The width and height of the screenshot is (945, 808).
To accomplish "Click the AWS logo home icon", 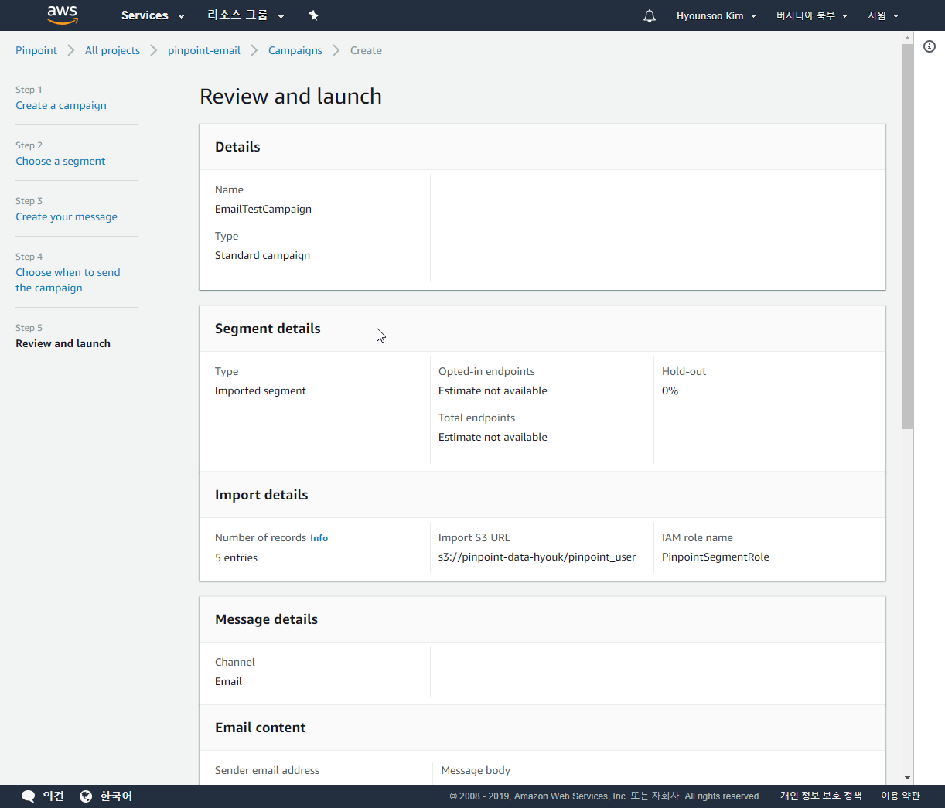I will tap(63, 15).
